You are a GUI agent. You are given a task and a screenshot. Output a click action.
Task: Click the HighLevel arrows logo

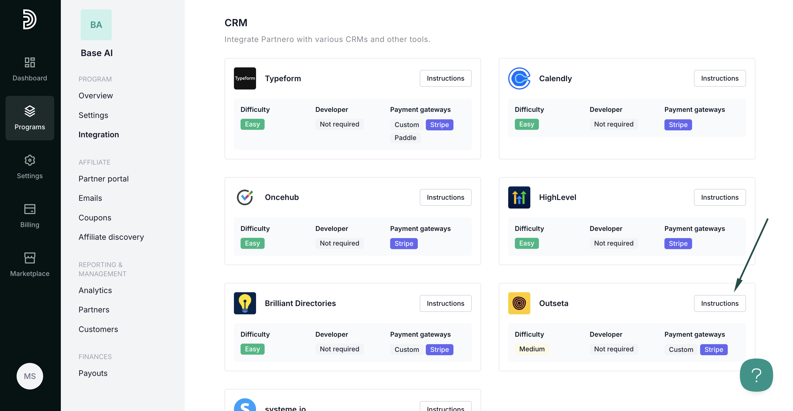519,197
